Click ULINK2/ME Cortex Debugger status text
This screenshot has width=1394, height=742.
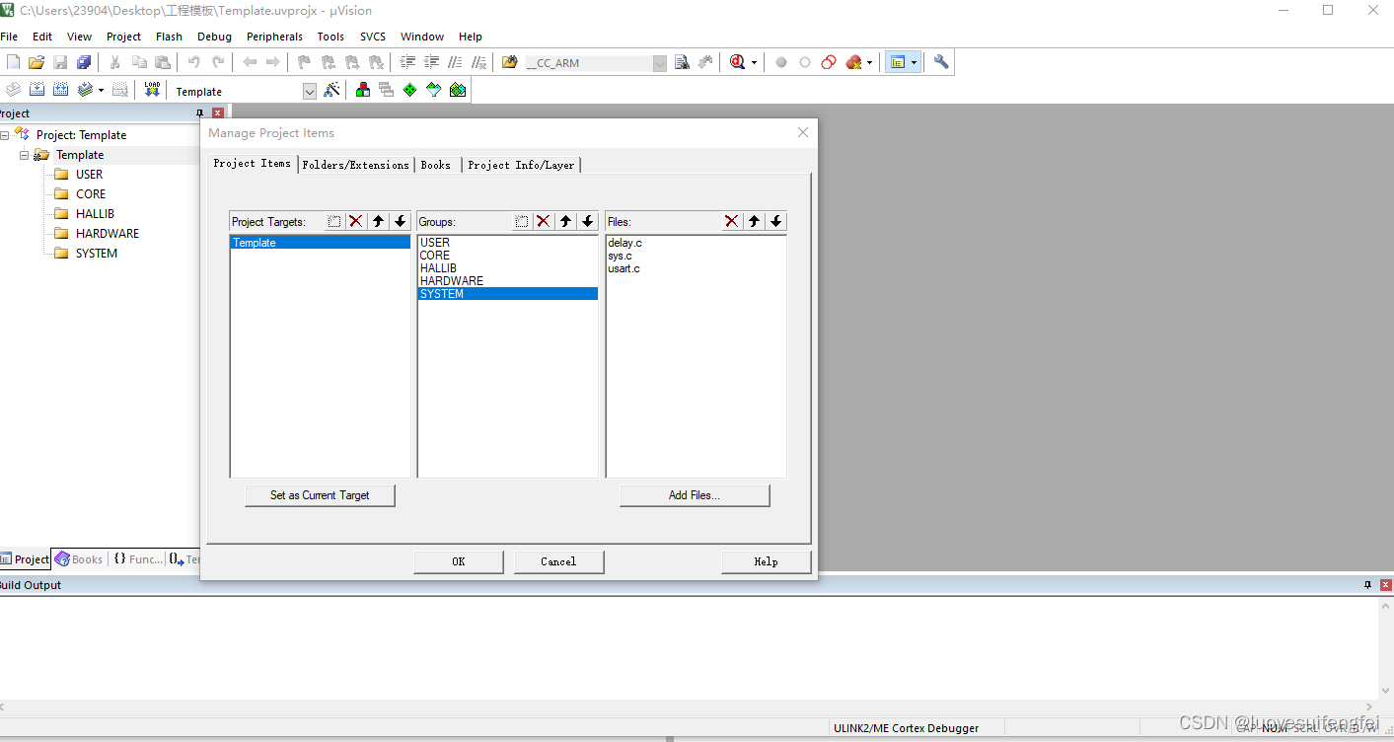pos(906,728)
